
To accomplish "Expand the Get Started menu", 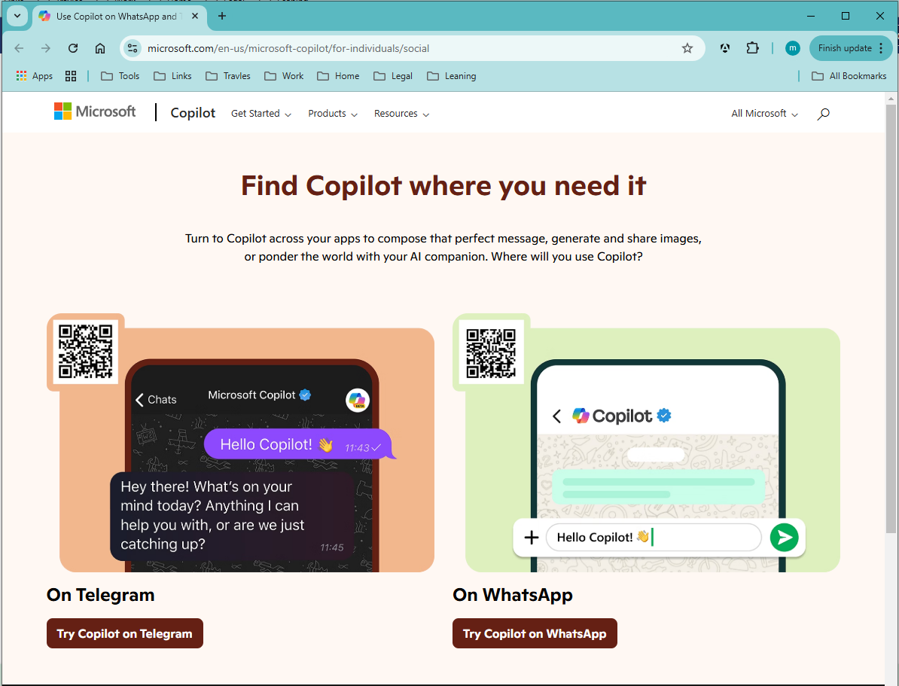I will point(261,114).
